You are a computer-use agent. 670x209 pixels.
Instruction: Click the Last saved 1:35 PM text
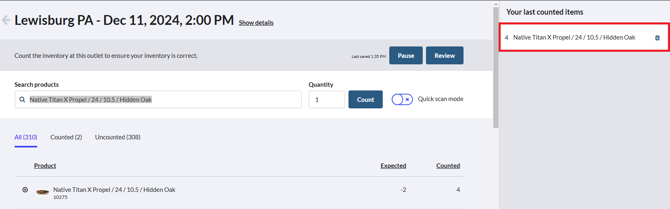click(368, 57)
